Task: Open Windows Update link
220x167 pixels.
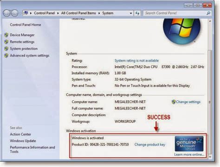Action: coord(23,141)
